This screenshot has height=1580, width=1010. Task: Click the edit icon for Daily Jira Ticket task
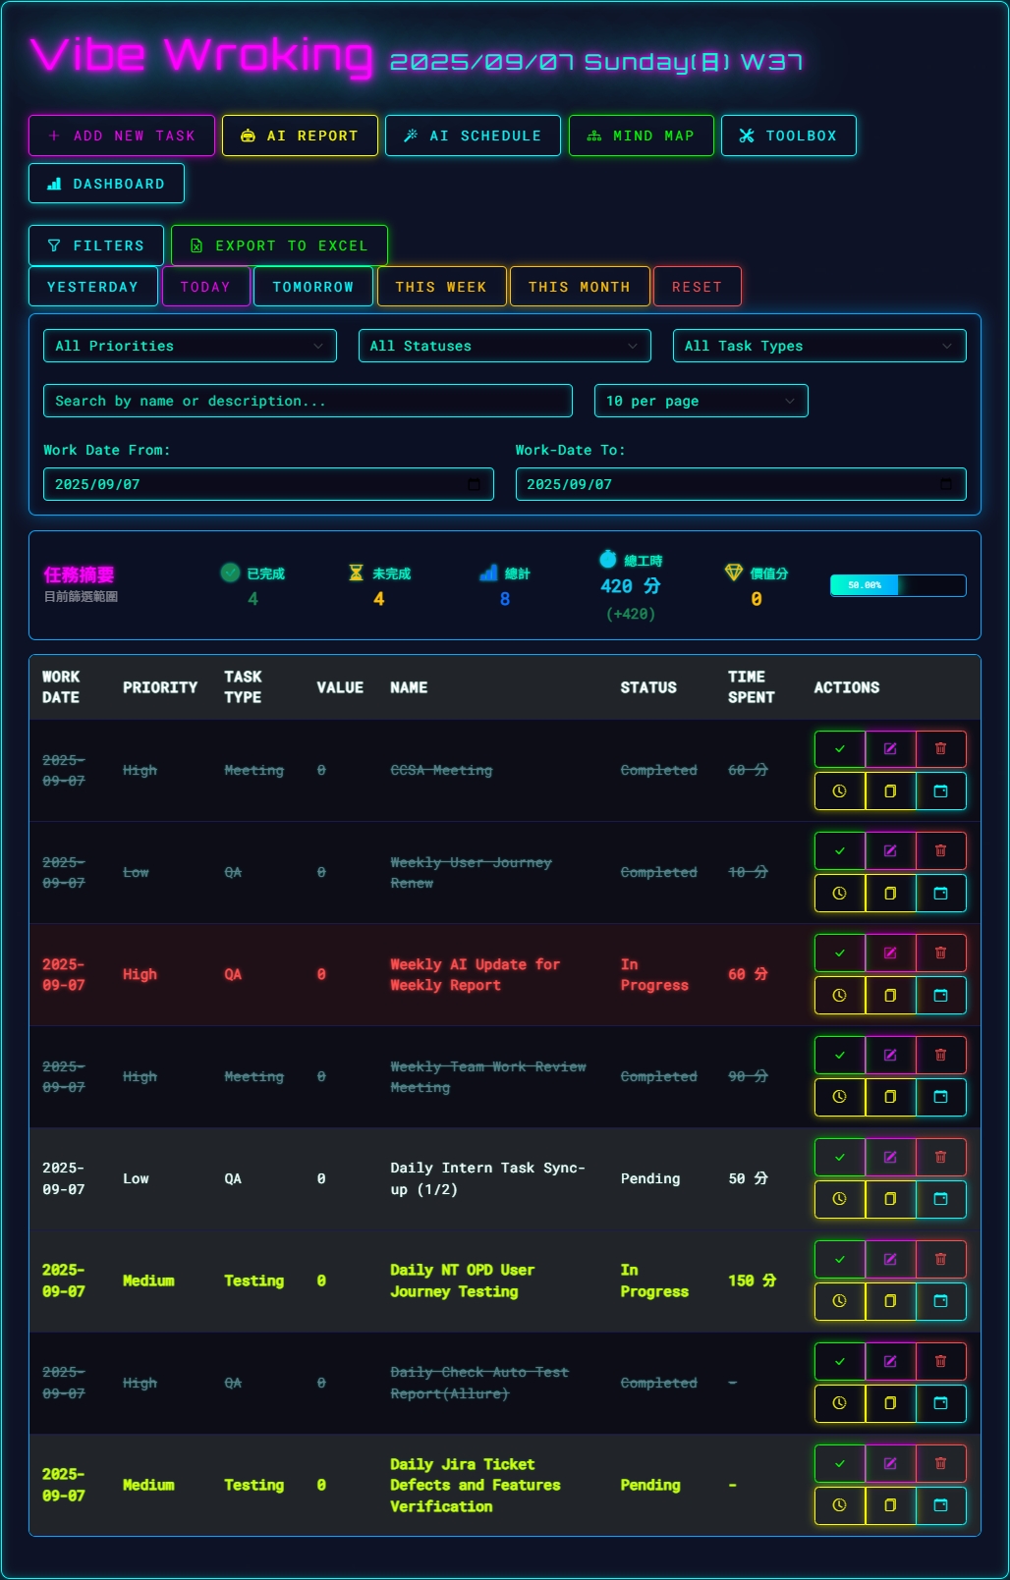pyautogui.click(x=890, y=1463)
